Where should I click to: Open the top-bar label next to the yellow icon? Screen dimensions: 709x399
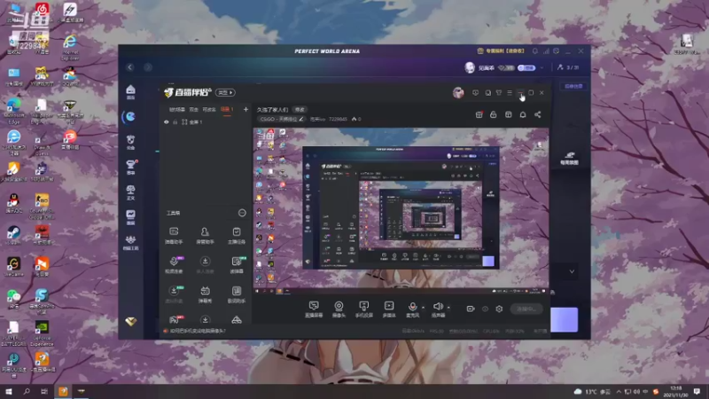[505, 51]
